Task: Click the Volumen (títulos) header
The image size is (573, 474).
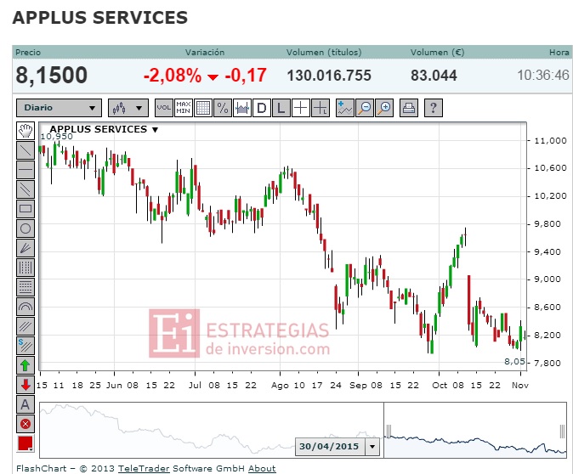Action: pyautogui.click(x=324, y=52)
